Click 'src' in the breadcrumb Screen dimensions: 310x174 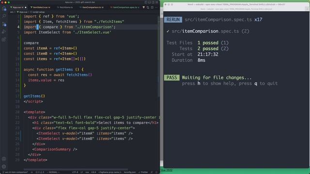click(x=12, y=12)
